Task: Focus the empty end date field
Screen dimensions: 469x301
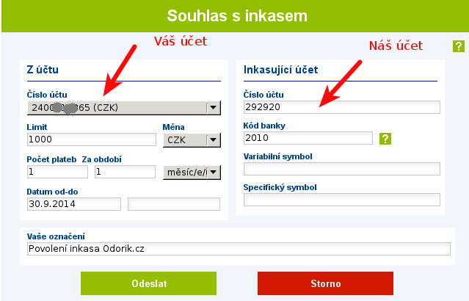Action: coord(174,204)
